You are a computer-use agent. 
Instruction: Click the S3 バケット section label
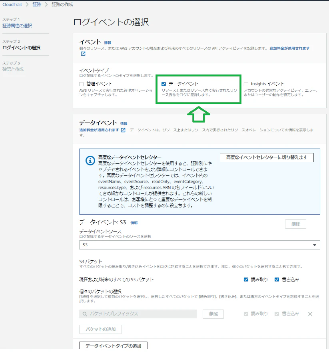[91, 261]
